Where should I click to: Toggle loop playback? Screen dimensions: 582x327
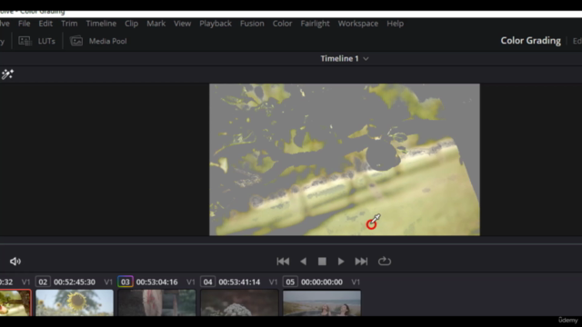point(384,262)
